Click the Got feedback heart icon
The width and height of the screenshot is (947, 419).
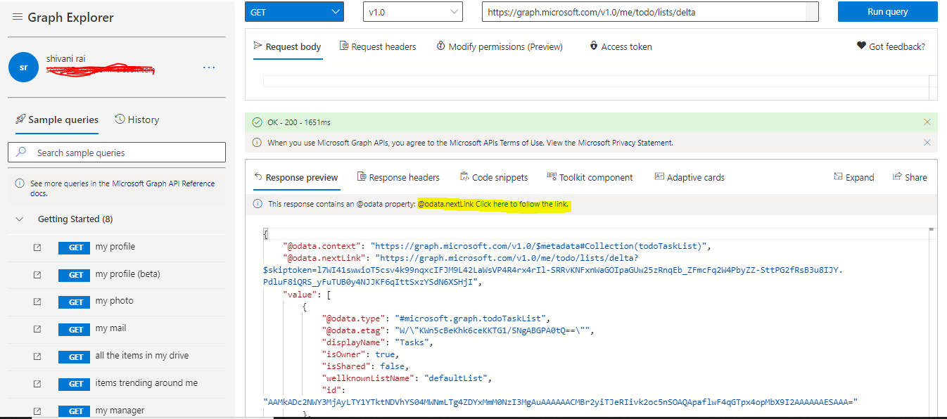coord(863,46)
